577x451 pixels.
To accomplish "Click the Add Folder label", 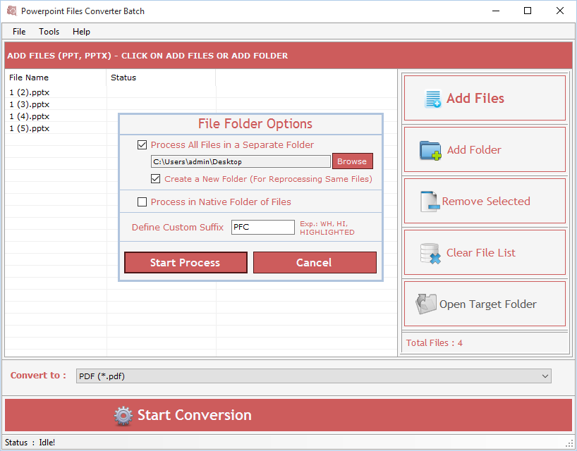I will [x=474, y=150].
